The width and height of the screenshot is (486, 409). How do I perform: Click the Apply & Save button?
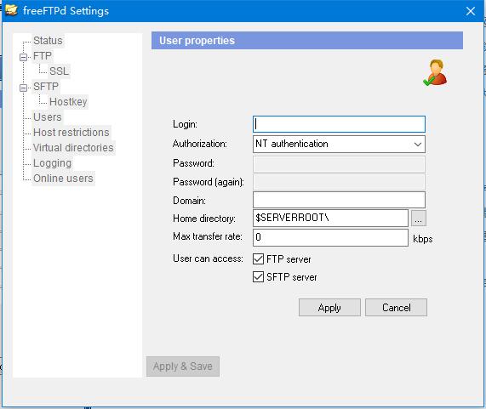[x=183, y=366]
